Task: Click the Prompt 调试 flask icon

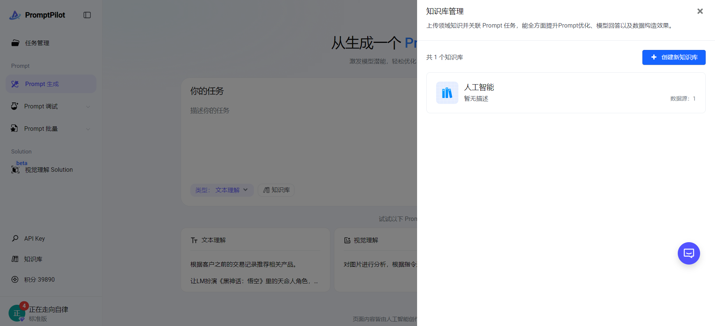Action: [15, 106]
